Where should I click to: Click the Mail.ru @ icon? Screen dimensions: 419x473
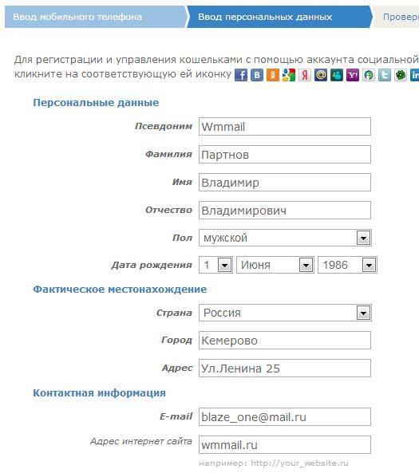(x=321, y=75)
